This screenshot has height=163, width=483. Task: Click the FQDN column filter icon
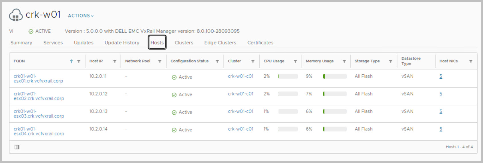click(x=79, y=61)
